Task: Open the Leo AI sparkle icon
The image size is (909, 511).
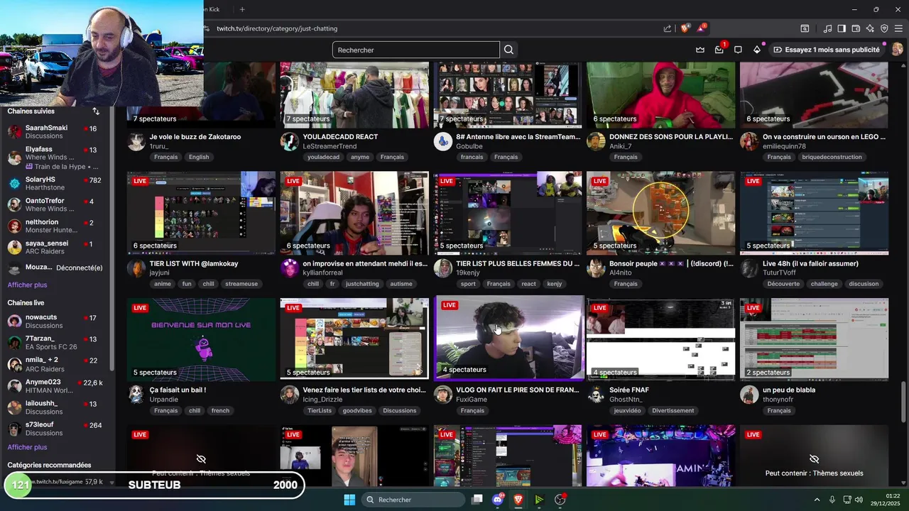Action: click(870, 28)
